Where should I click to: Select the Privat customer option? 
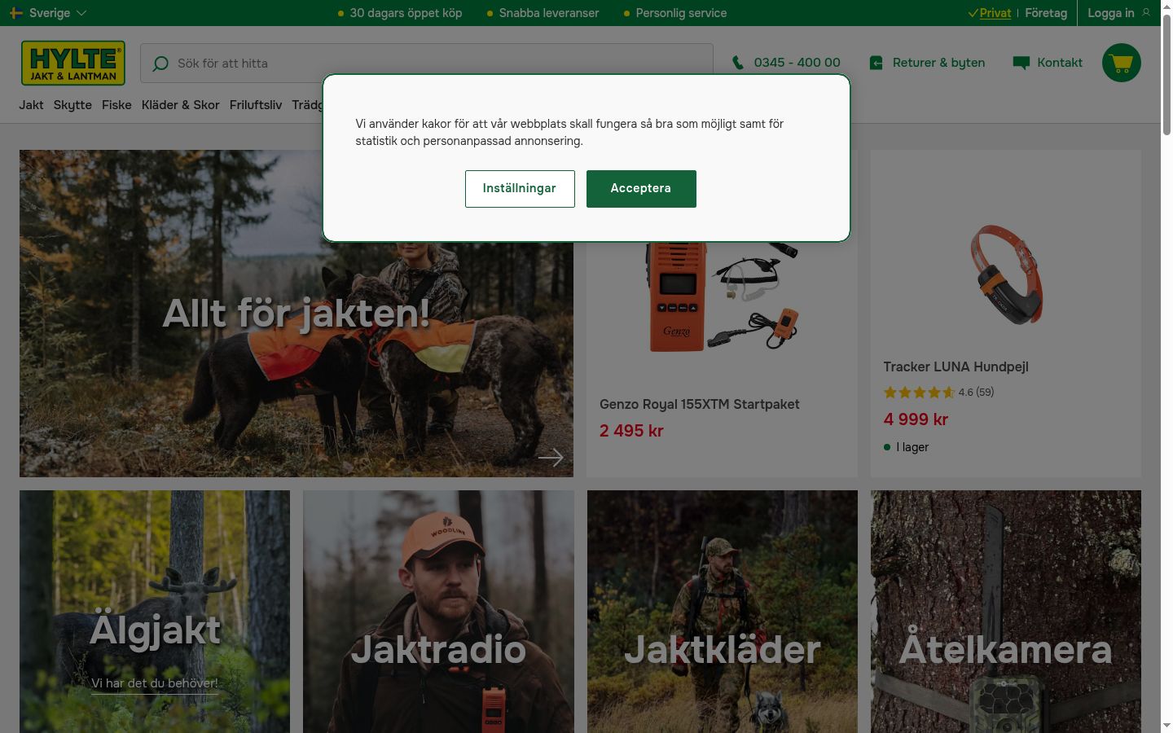click(995, 13)
